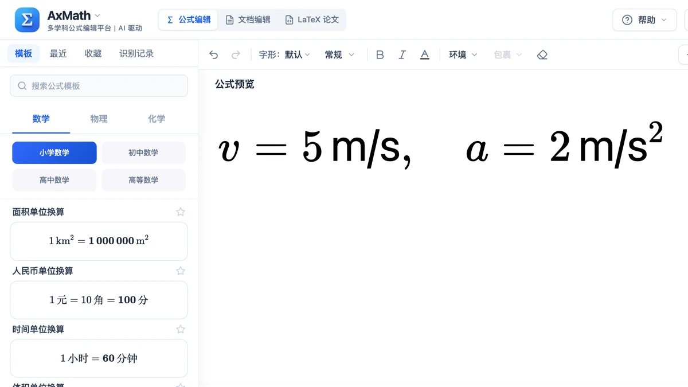Select the 识别记录 sidebar tab
Screen dimensions: 688x387
click(136, 53)
